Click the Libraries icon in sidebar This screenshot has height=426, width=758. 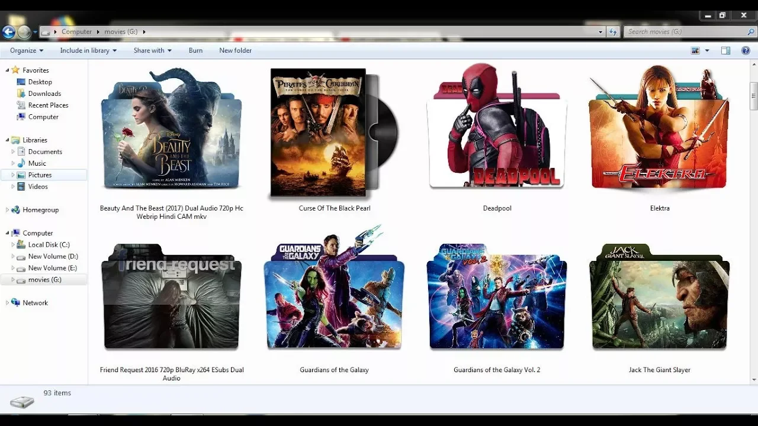[16, 140]
